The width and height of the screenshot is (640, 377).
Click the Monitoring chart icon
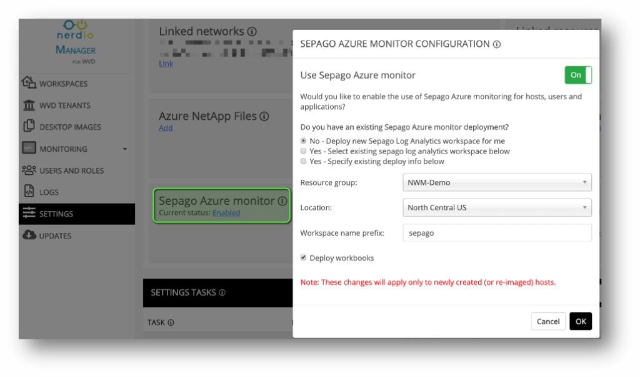pos(29,148)
